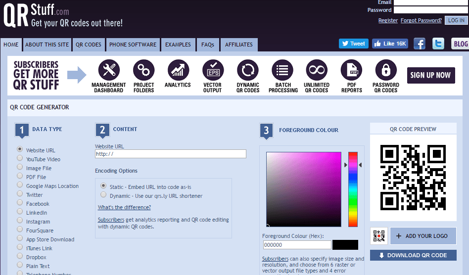The width and height of the screenshot is (469, 275).
Task: Open the What's the difference link
Action: tap(124, 207)
